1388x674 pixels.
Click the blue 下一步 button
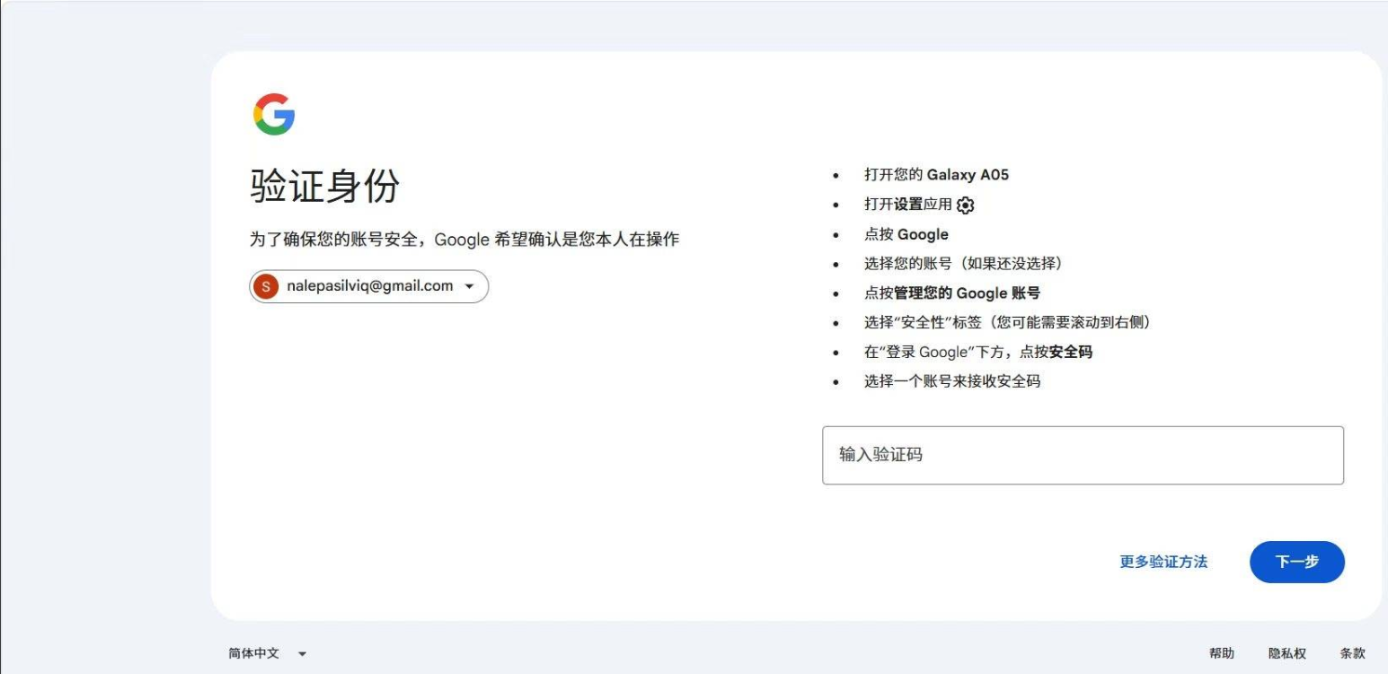pyautogui.click(x=1297, y=562)
